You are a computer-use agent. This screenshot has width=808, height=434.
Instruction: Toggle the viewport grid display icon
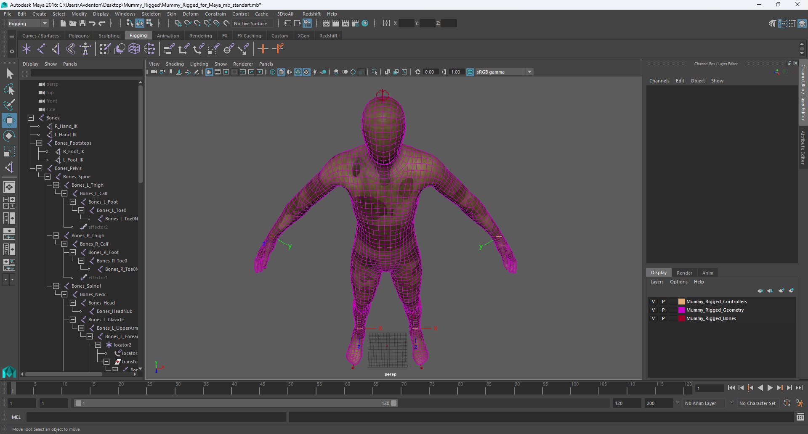pos(209,72)
